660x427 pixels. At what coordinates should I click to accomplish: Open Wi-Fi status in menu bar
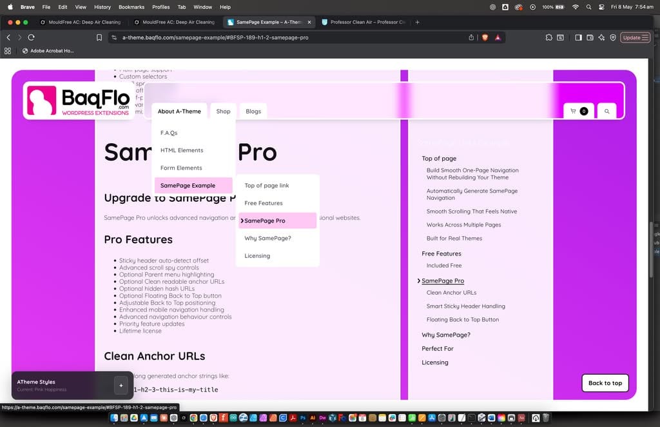(576, 6)
